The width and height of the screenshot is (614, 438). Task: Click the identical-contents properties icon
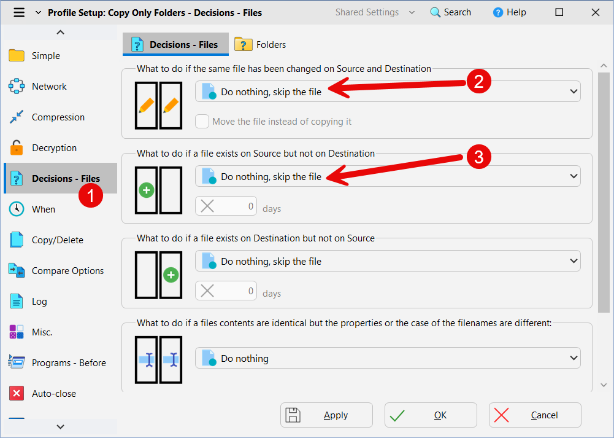pyautogui.click(x=159, y=359)
